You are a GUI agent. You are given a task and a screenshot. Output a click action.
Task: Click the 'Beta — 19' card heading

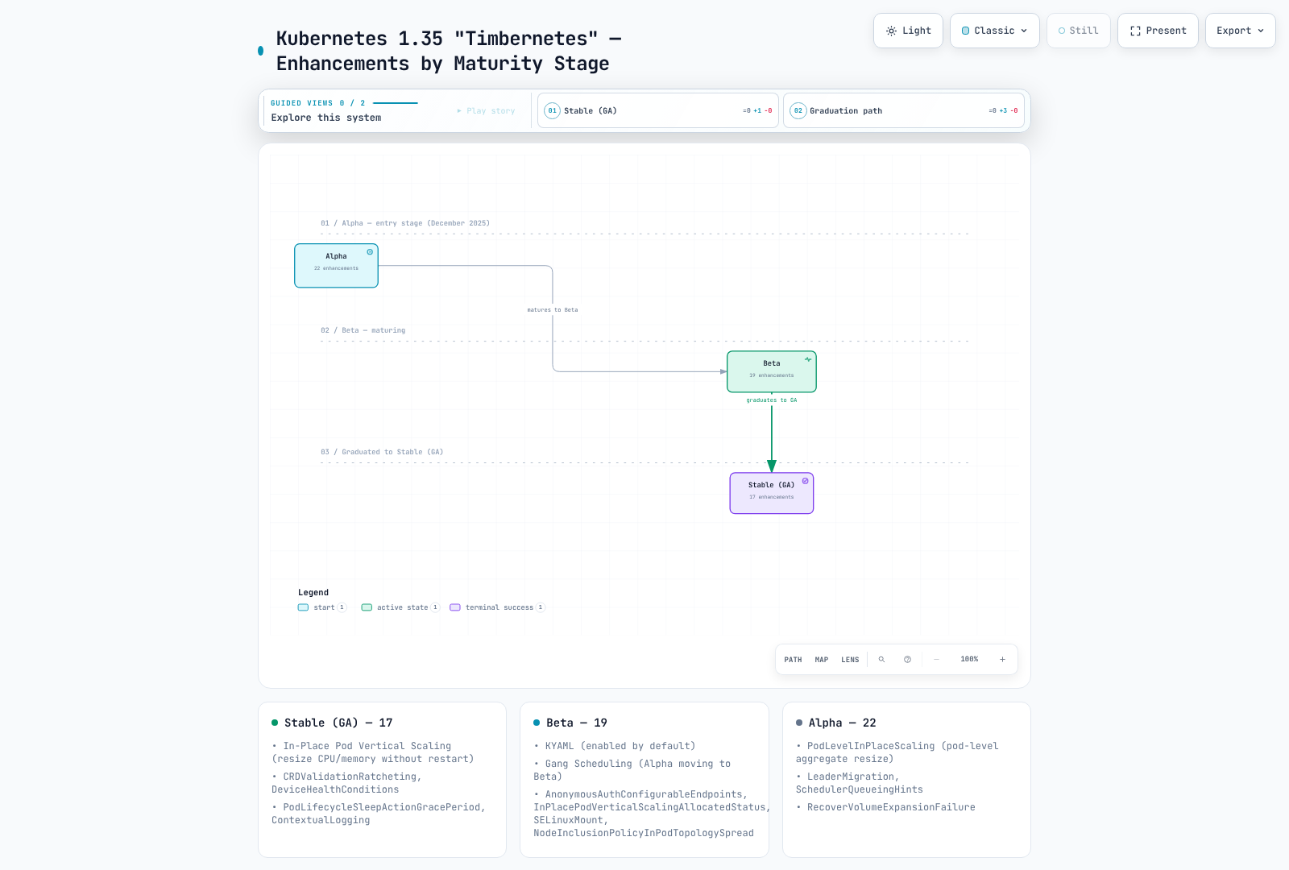point(577,723)
